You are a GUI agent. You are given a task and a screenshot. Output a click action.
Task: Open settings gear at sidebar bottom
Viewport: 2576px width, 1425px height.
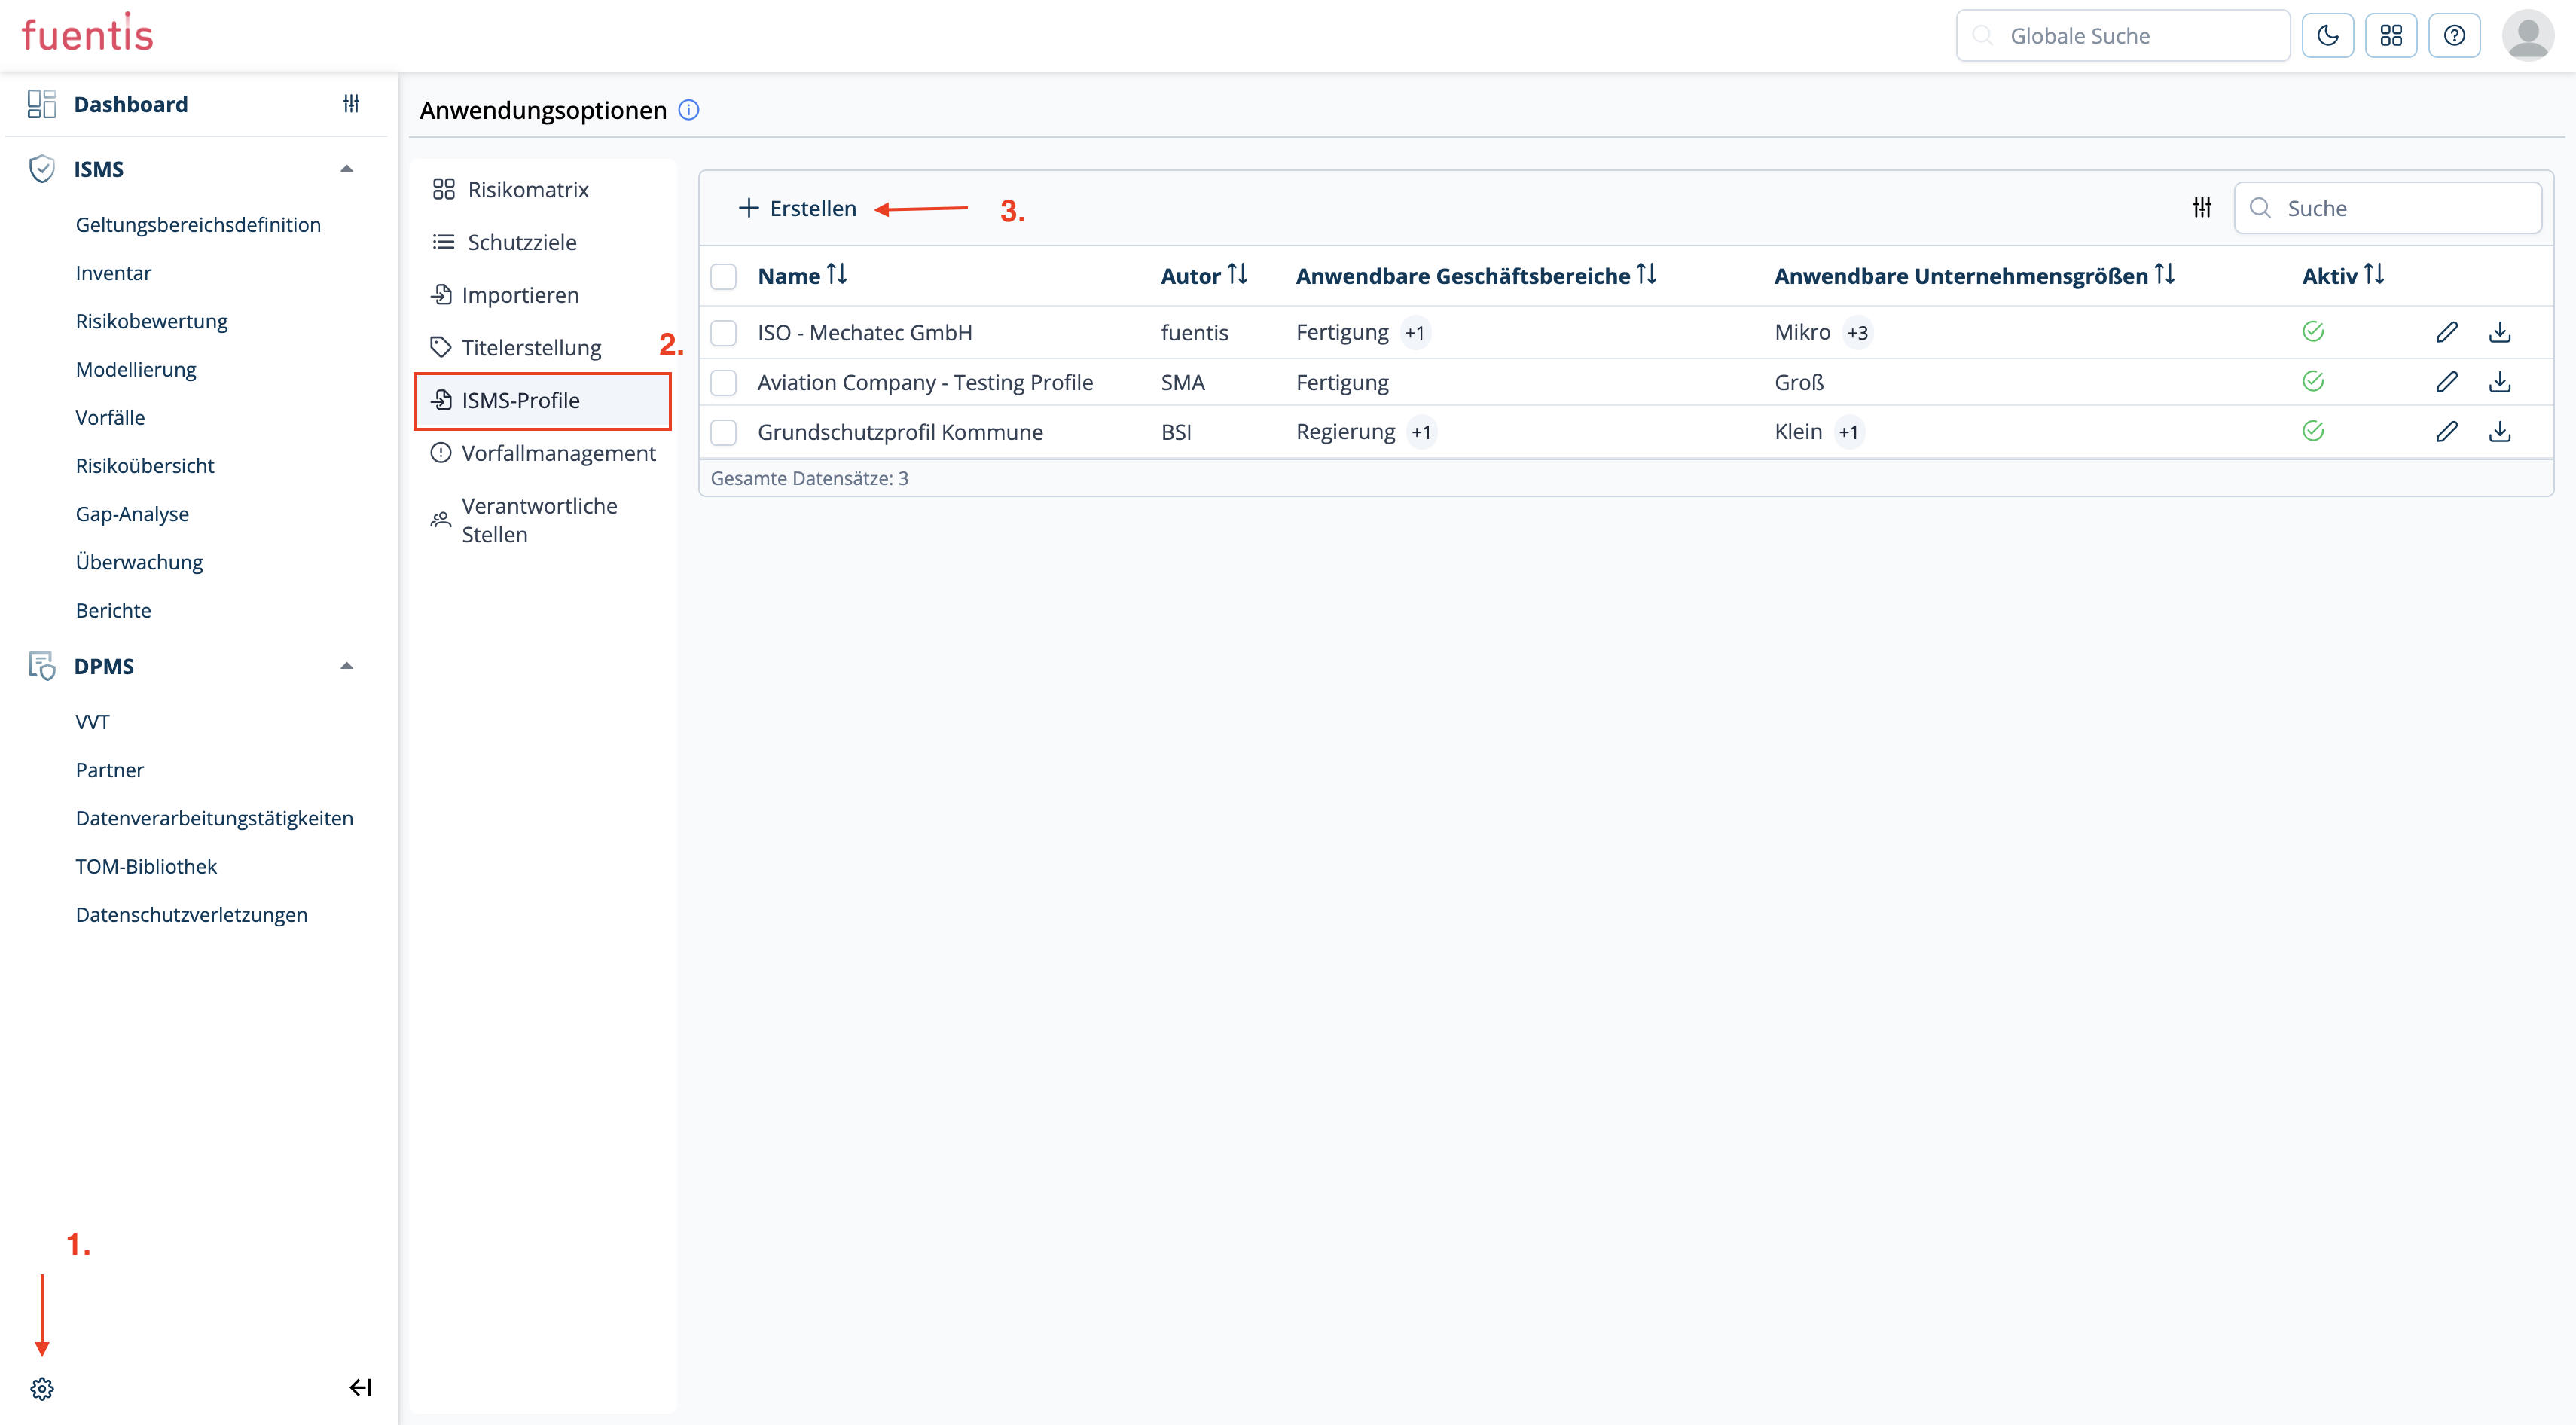(42, 1388)
